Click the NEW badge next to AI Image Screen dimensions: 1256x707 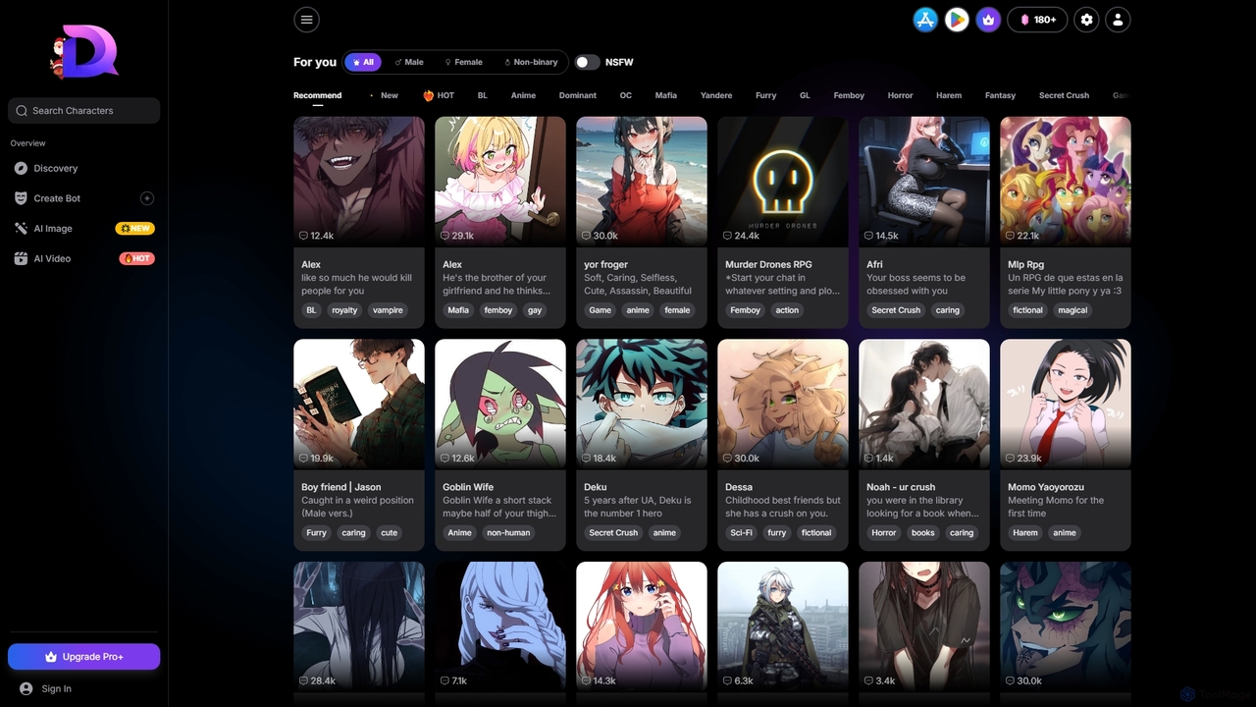[x=135, y=229]
